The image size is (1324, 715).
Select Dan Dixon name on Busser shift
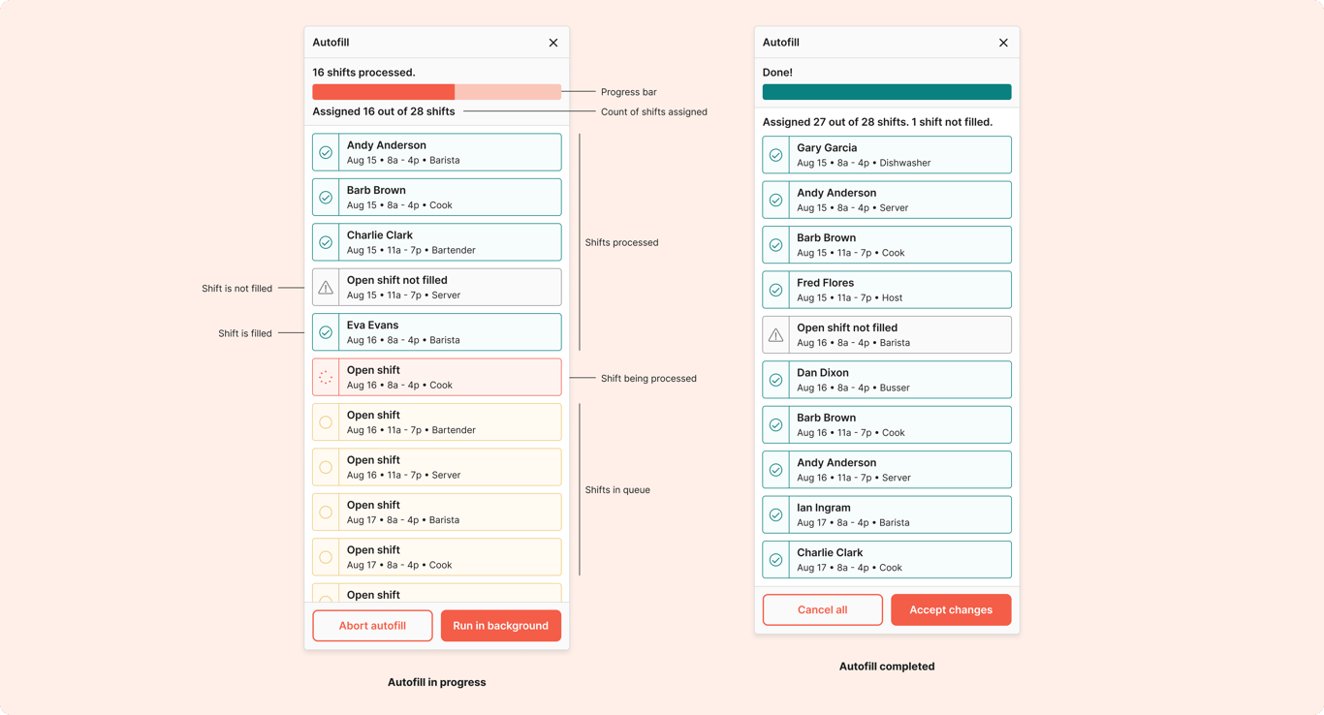pos(823,373)
